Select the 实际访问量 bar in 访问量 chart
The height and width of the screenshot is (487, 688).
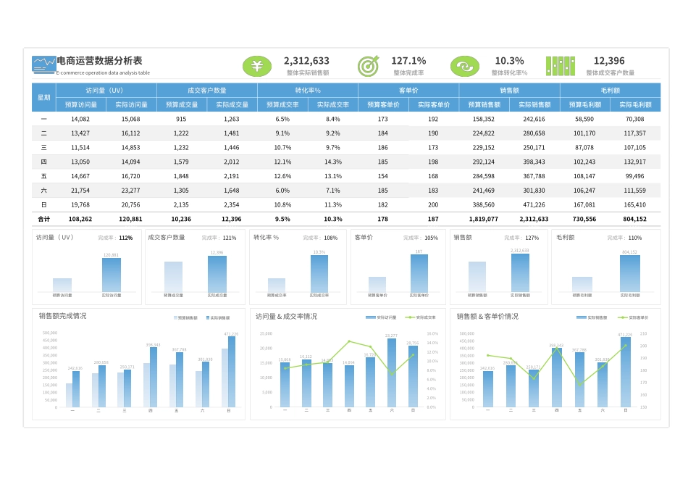(x=112, y=275)
